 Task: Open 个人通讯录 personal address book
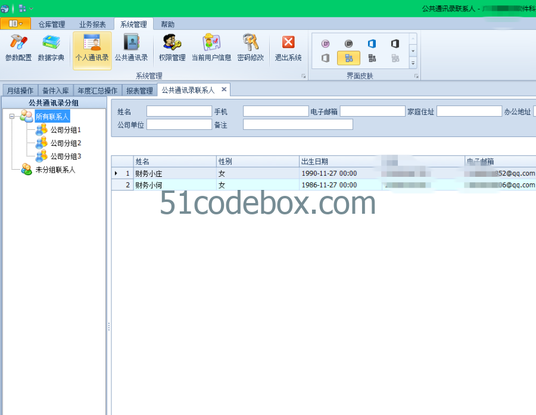92,51
